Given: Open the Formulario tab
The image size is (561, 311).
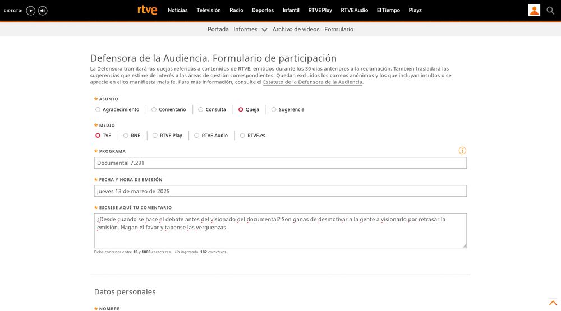Looking at the screenshot, I should click(x=339, y=29).
